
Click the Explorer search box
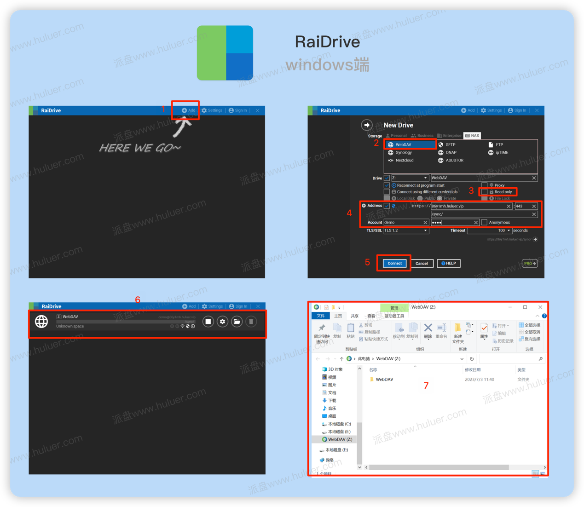click(x=512, y=359)
